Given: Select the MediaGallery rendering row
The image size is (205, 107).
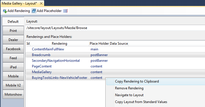Looking at the screenshot, I should [x=115, y=72].
